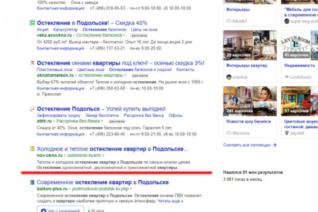
Task: Click Новости шоу бизнеса title
Action: [248, 121]
